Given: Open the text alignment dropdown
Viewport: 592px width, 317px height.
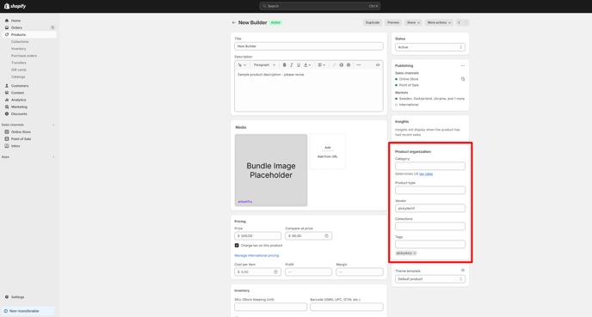Looking at the screenshot, I should [321, 64].
